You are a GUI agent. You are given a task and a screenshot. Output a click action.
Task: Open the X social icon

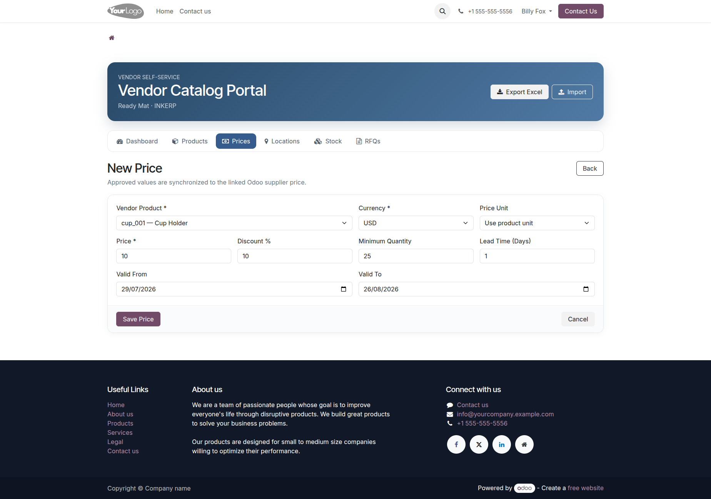click(479, 444)
